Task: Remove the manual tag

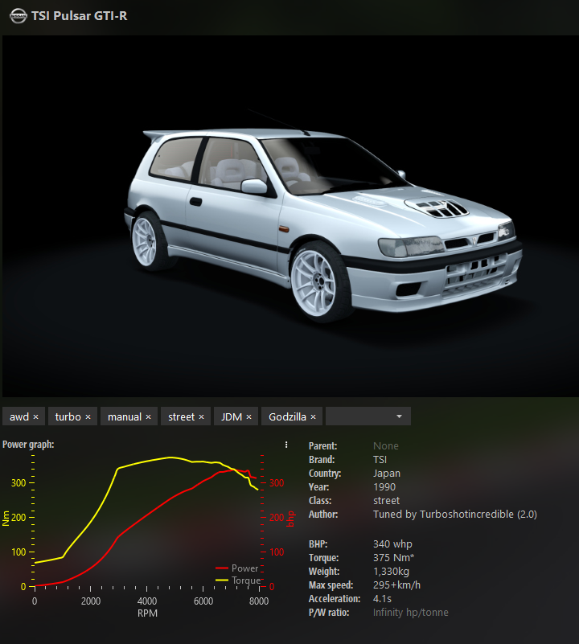Action: point(148,417)
